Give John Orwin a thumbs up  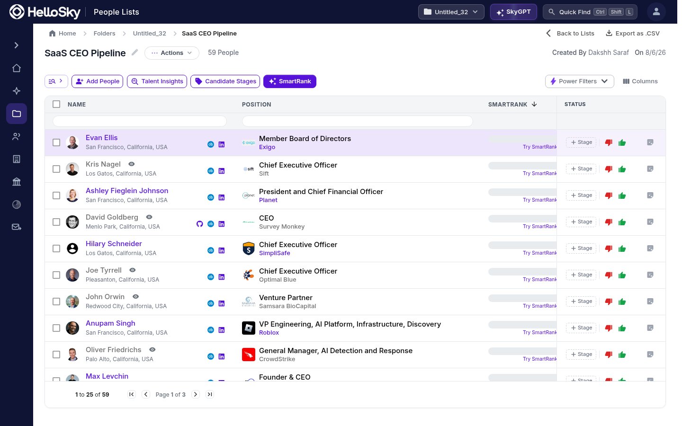[x=622, y=302]
